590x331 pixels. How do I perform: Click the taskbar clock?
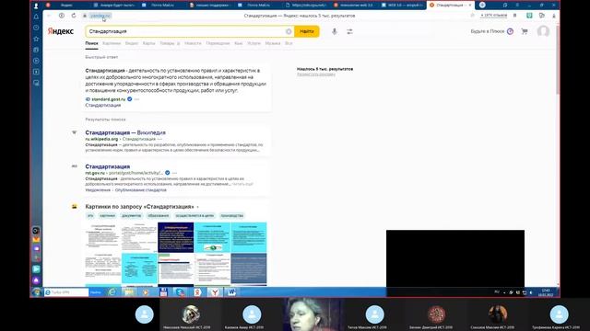coord(546,292)
